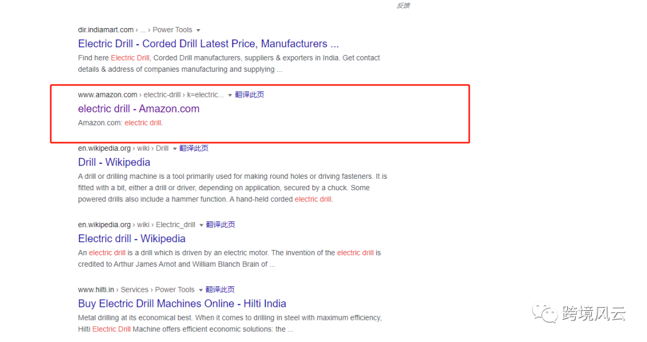The height and width of the screenshot is (342, 647).
Task: Click snippet 'A drill or drilling machine is a tool'
Action: (232, 188)
